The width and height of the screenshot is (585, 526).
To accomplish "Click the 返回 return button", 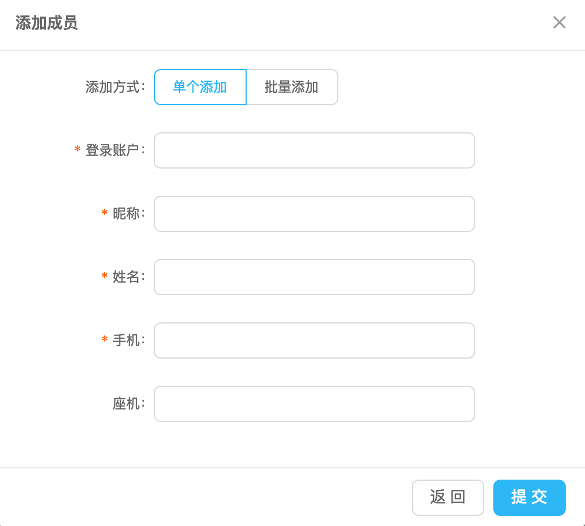I will click(x=448, y=498).
